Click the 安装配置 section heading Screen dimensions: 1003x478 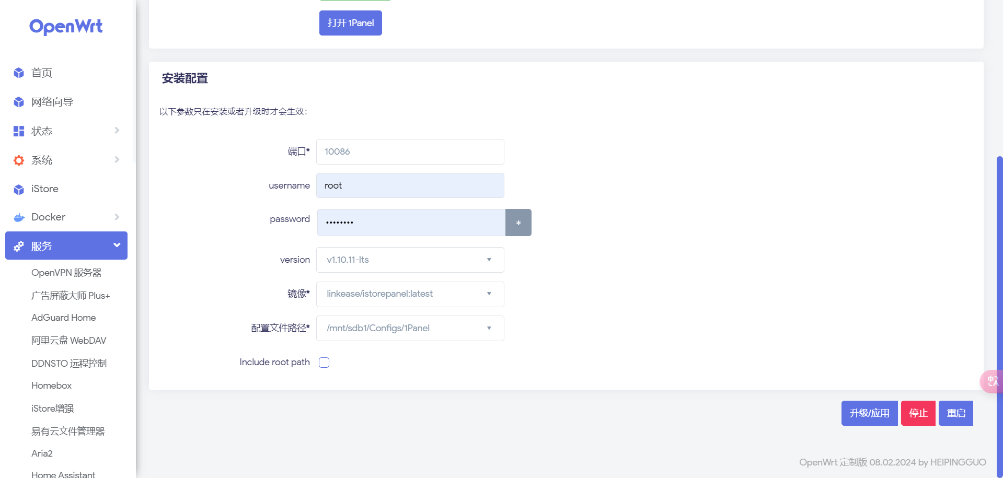tap(185, 78)
